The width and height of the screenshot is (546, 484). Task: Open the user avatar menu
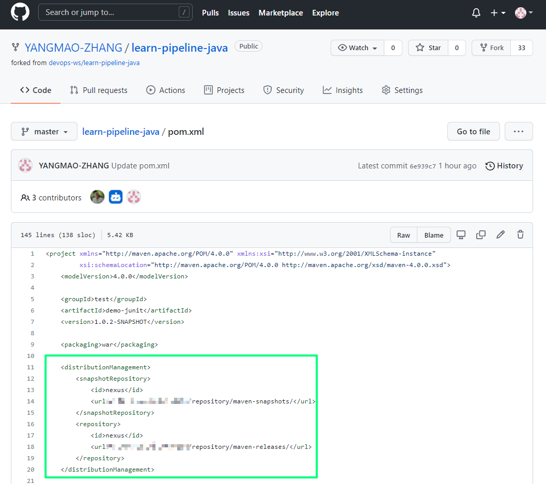coord(524,13)
